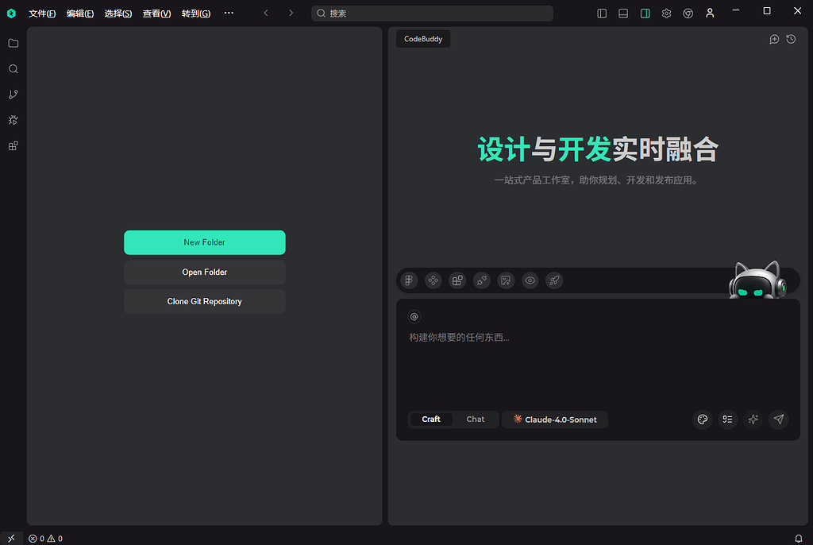Open the palette design style icon
Image resolution: width=813 pixels, height=545 pixels.
(703, 419)
